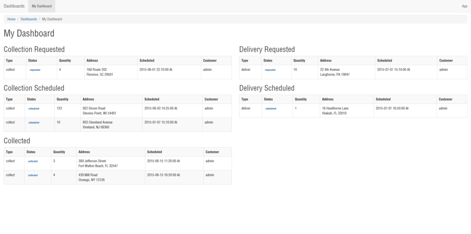Screen dimensions: 471x234
Task: Click Address header in Collection Scheduled table
Action: pyautogui.click(x=88, y=99)
